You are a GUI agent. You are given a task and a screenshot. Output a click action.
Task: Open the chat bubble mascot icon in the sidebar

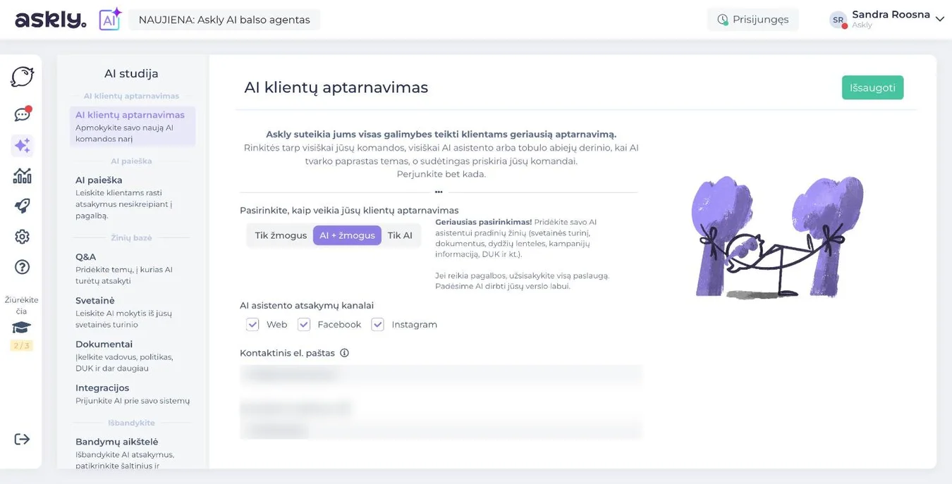point(23,77)
